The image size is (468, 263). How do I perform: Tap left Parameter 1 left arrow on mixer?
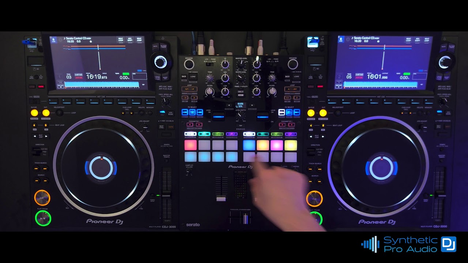pyautogui.click(x=190, y=125)
